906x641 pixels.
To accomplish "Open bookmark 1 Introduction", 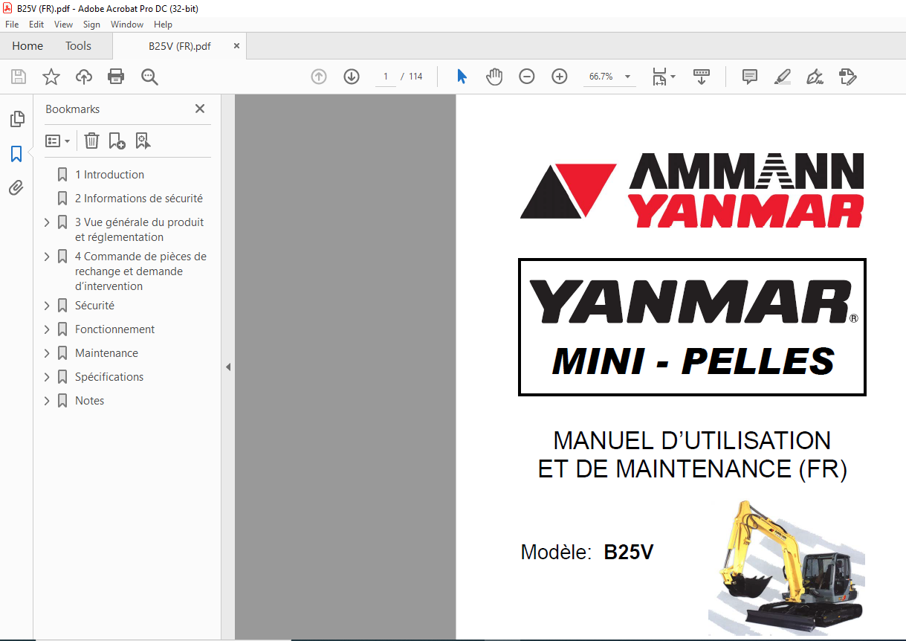I will [110, 175].
